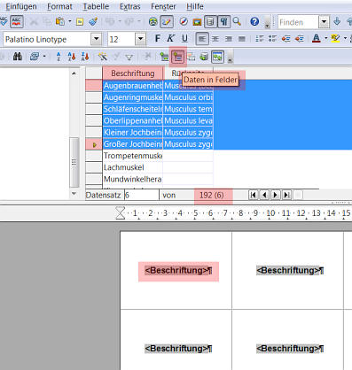Image resolution: width=352 pixels, height=370 pixels.
Task: Click the highlighting color marker icon
Action: click(x=335, y=38)
